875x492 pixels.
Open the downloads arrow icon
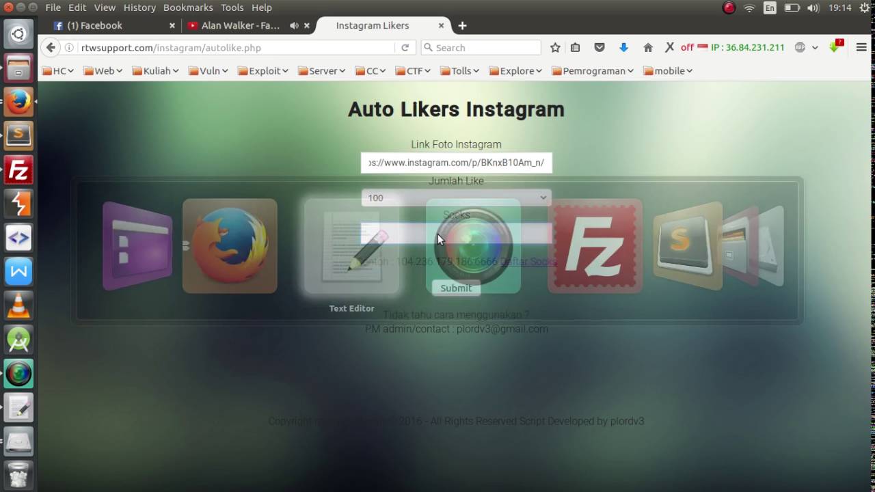pos(623,48)
